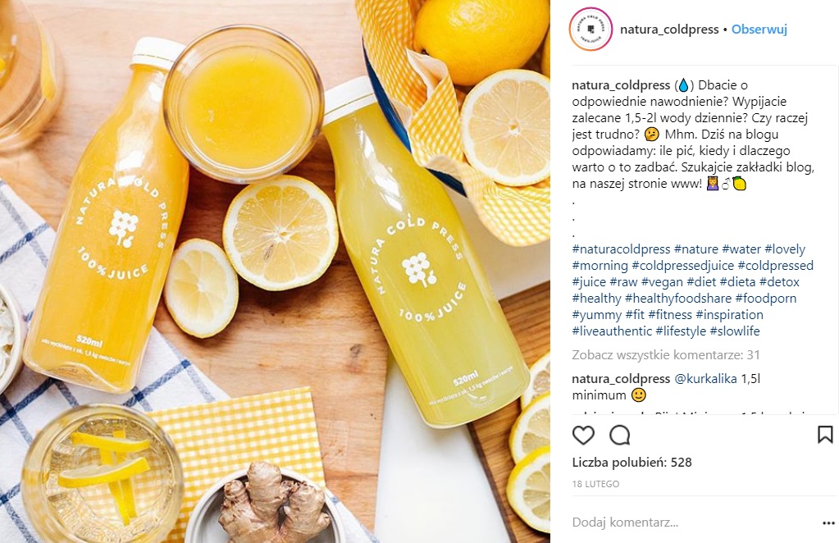Screen dimensions: 839x543
Task: View likes list: Liczba polubień: 528
Action: [x=632, y=463]
